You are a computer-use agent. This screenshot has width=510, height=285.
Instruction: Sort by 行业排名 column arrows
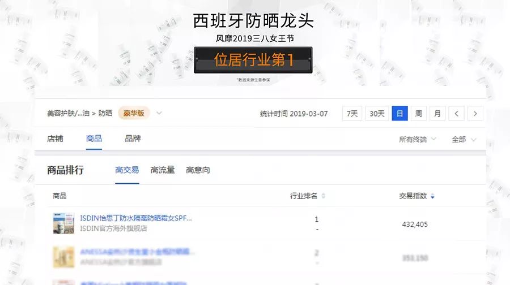pyautogui.click(x=324, y=196)
